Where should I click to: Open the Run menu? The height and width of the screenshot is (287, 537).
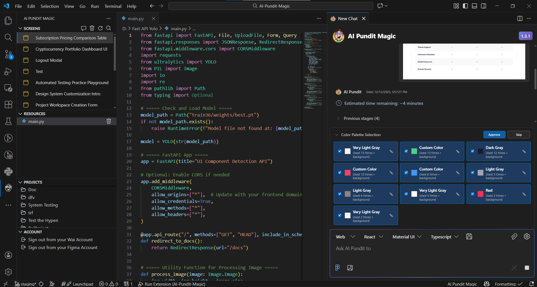[95, 6]
